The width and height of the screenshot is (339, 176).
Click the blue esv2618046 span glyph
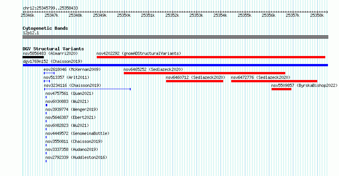point(49,73)
